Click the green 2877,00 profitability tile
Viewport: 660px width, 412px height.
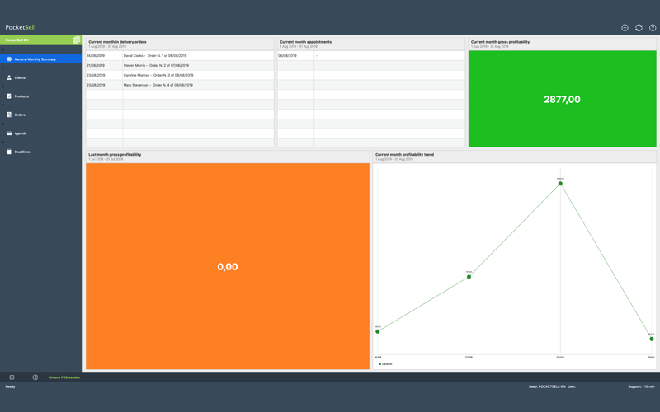[x=563, y=99]
